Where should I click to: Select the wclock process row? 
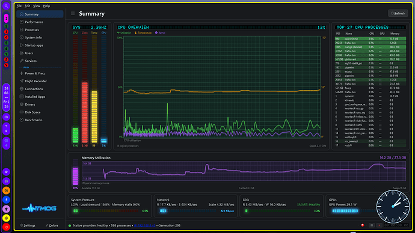coord(370,71)
